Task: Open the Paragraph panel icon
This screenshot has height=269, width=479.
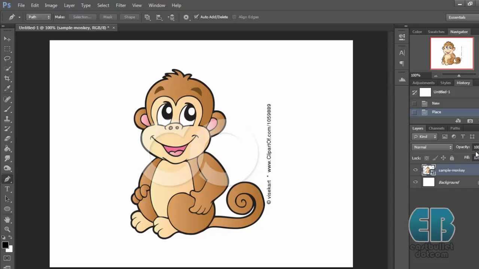Action: click(x=402, y=64)
